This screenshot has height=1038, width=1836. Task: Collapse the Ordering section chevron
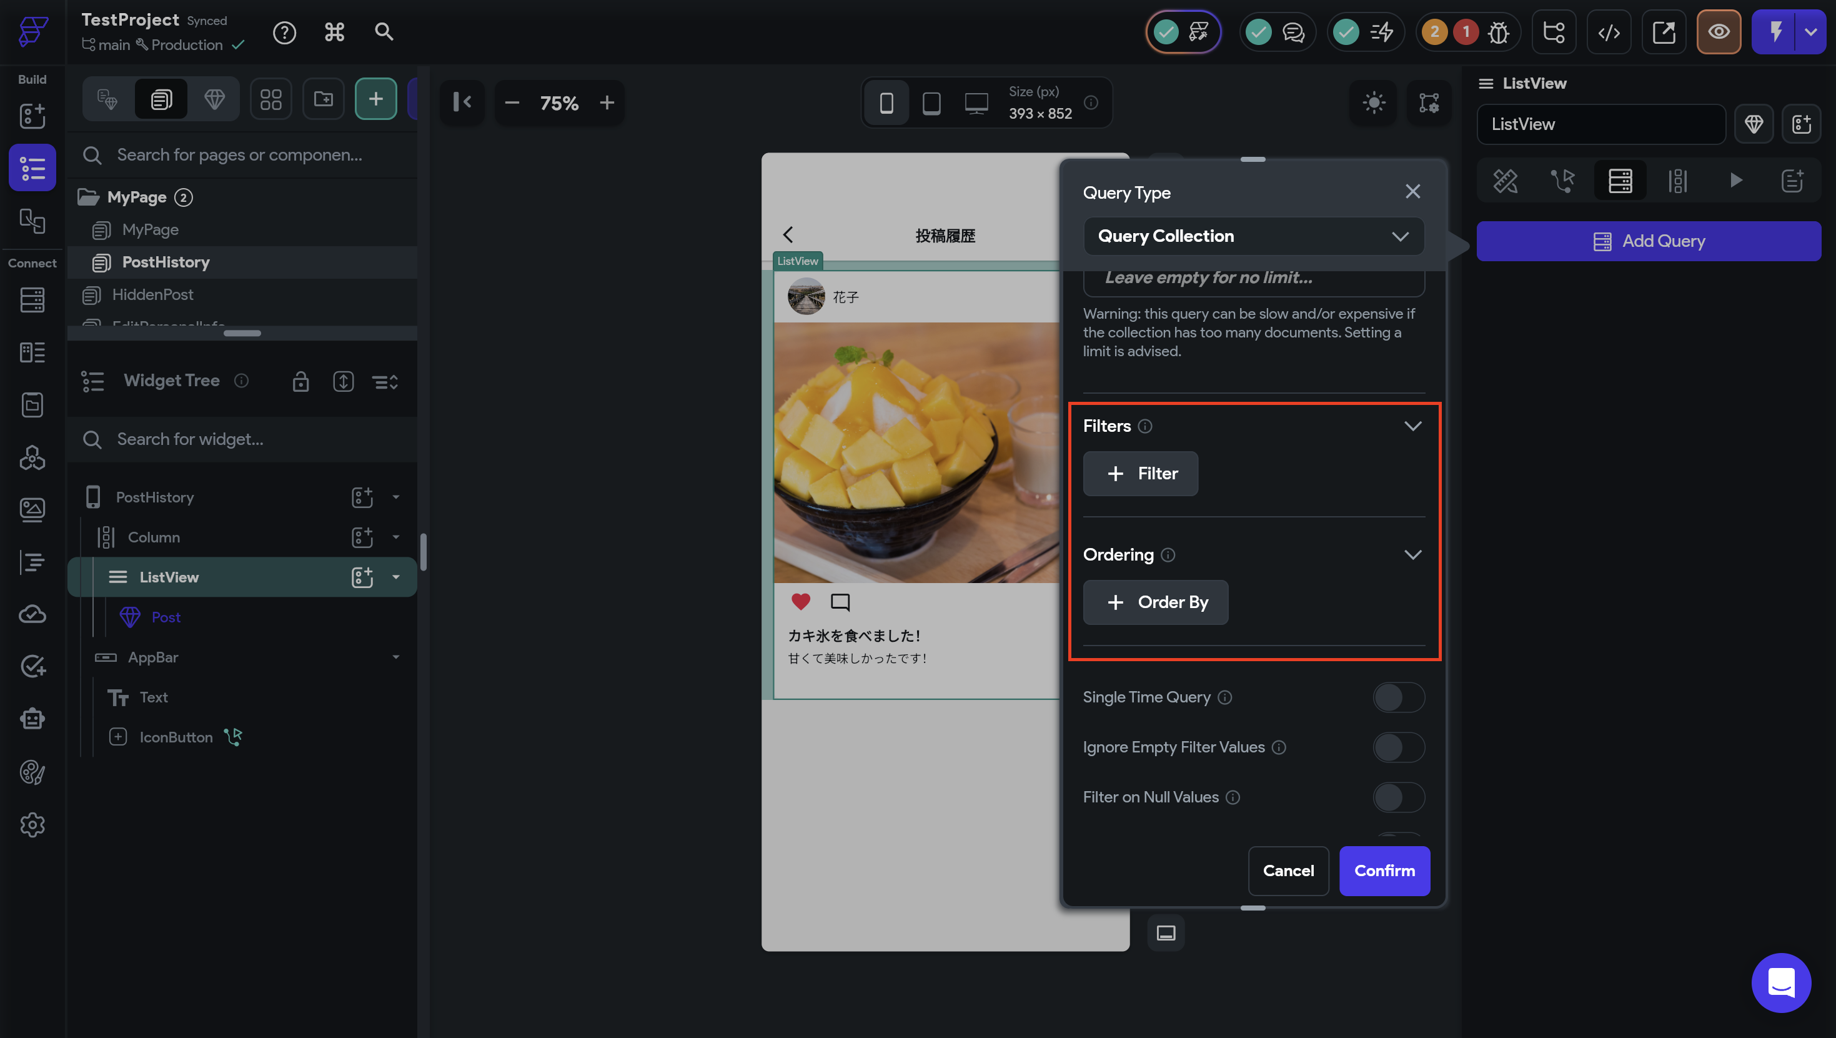pos(1412,555)
